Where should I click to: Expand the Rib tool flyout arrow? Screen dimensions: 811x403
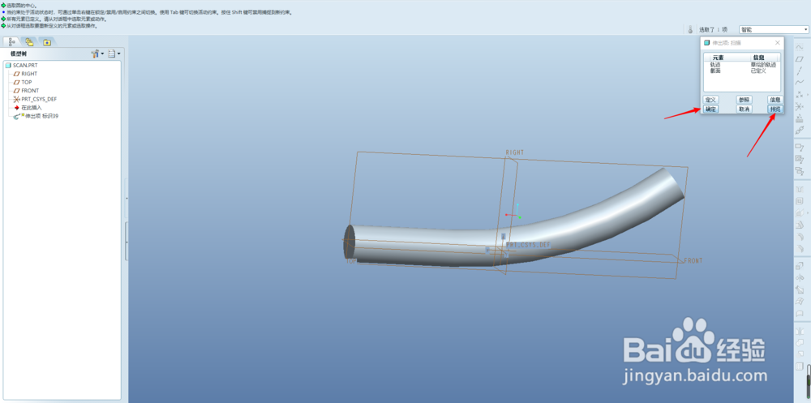point(808,213)
